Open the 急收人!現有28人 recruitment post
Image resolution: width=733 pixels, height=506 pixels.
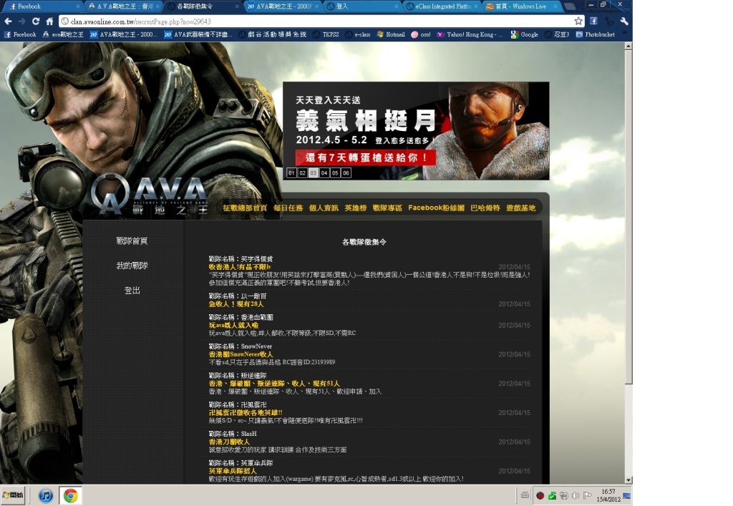coord(236,303)
